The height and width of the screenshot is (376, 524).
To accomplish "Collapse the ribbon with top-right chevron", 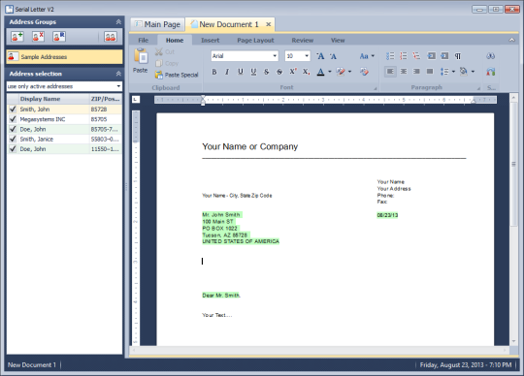I will (x=511, y=40).
